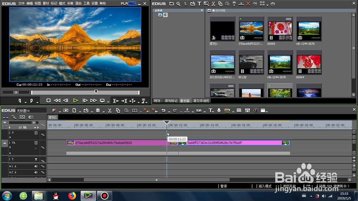
Task: Open the vectorscope icon
Action: click(x=256, y=111)
